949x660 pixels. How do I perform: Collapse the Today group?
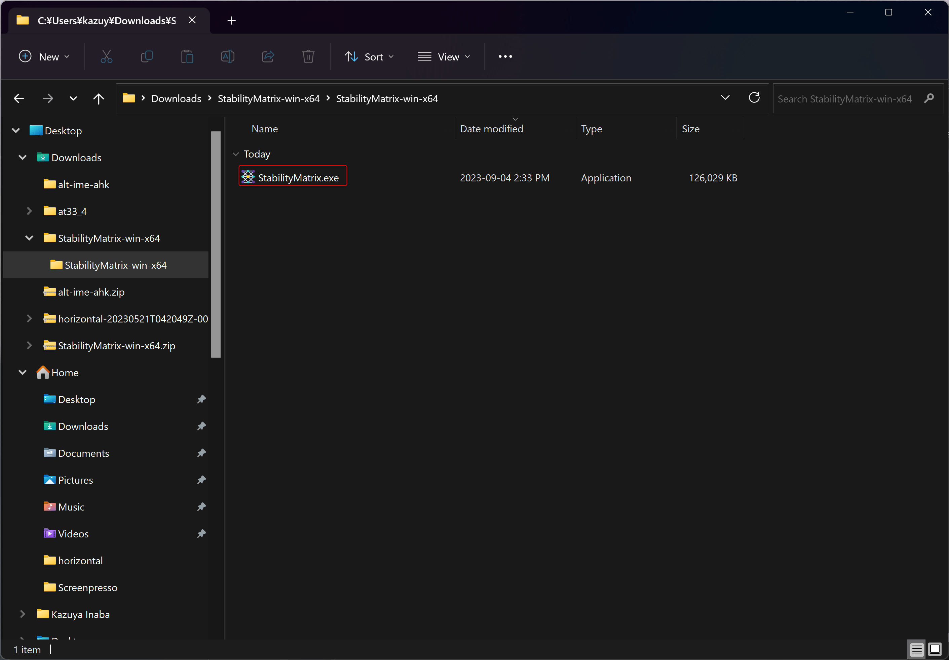tap(236, 154)
